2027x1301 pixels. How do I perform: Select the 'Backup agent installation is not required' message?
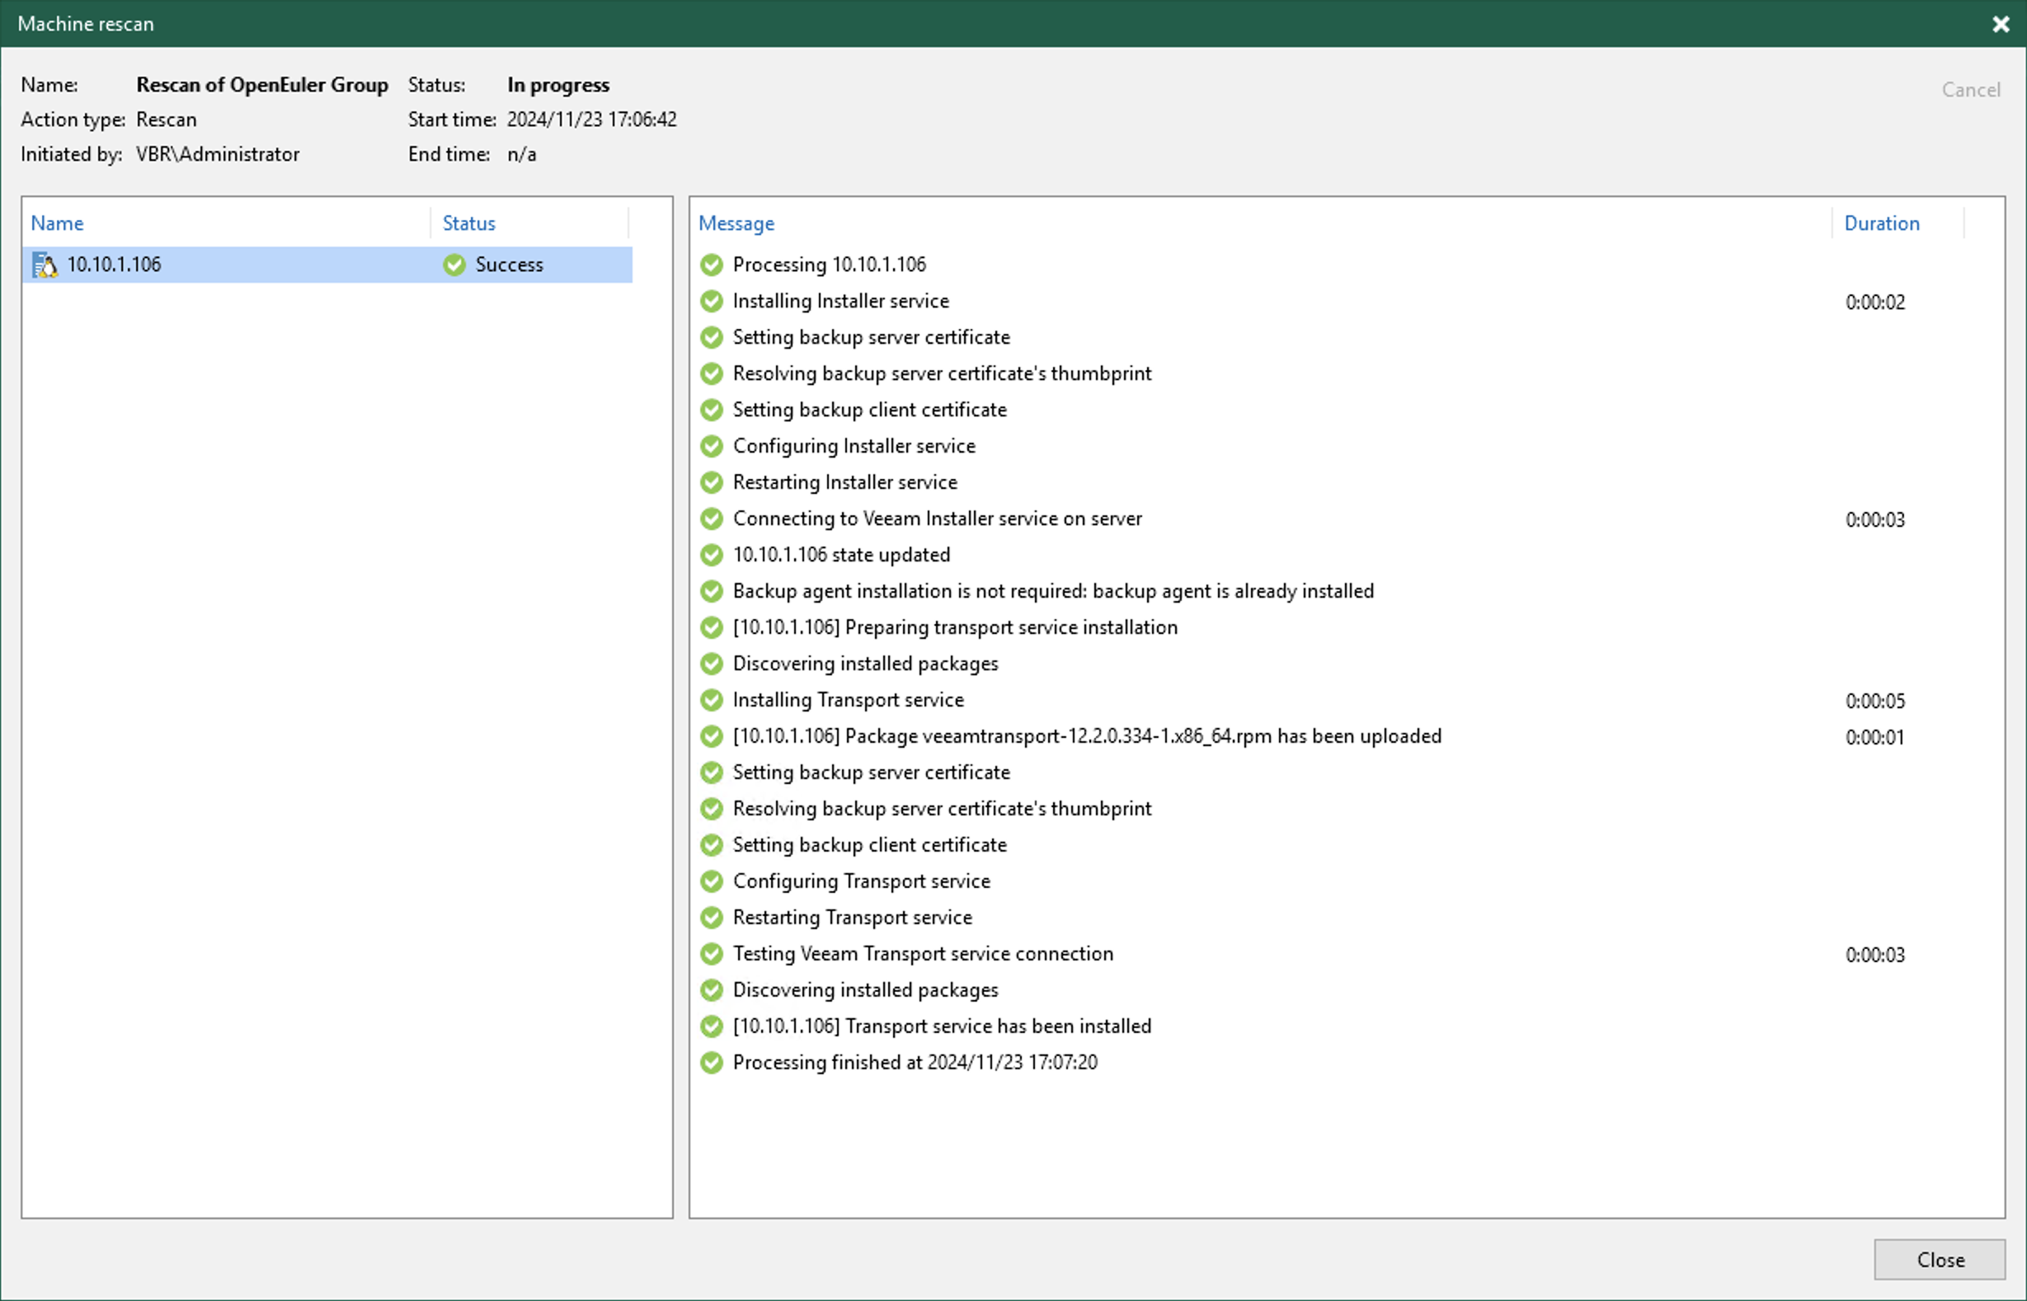click(x=1053, y=591)
